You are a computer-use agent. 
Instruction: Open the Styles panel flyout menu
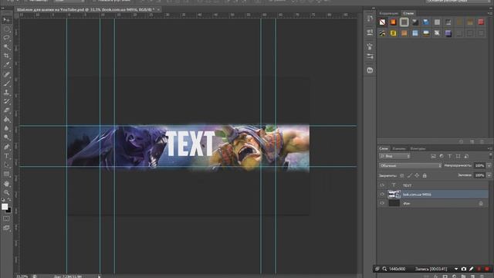click(489, 13)
